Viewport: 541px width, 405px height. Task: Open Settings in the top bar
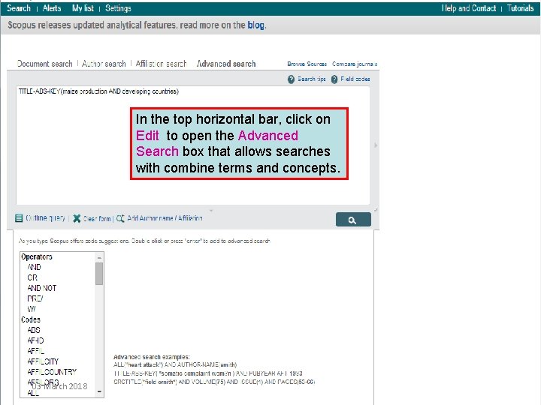(x=118, y=8)
